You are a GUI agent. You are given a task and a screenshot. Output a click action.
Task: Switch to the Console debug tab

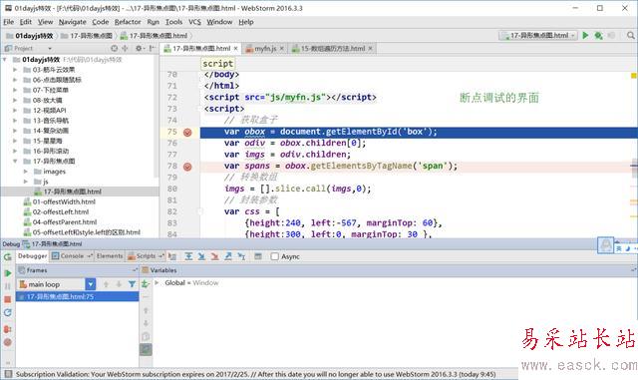72,256
